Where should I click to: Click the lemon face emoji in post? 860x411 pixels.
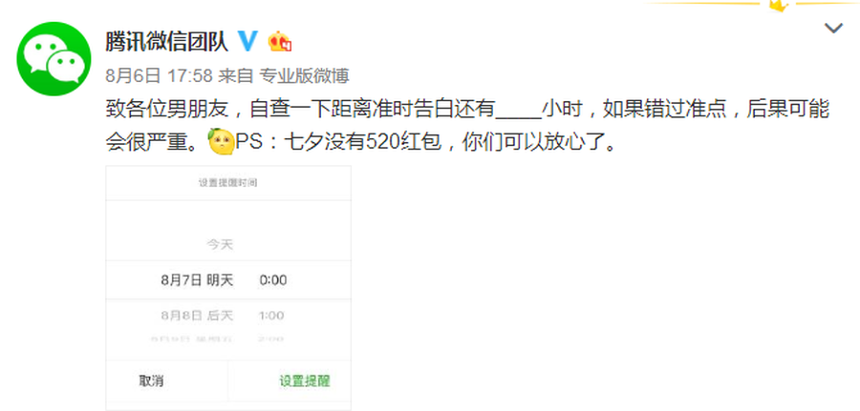(x=221, y=142)
